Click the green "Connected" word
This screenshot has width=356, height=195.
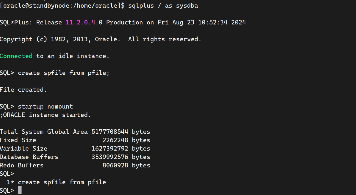[16, 56]
